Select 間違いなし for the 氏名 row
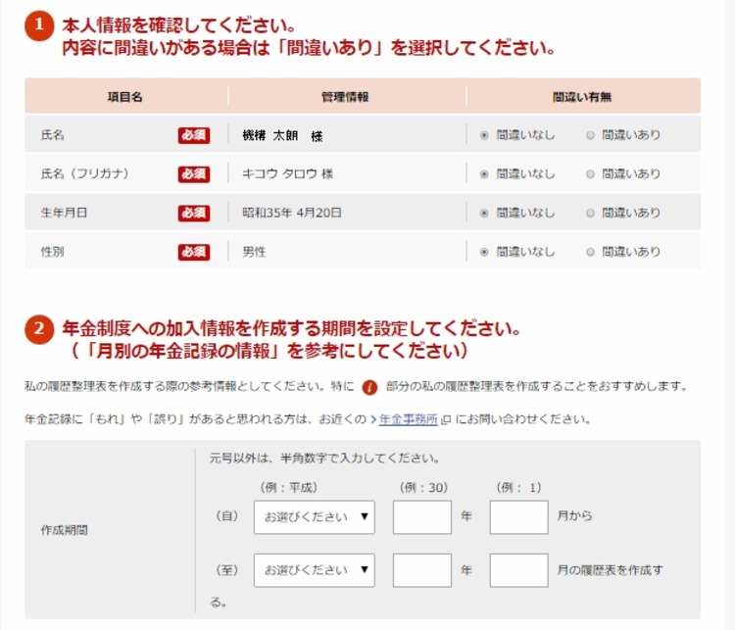The height and width of the screenshot is (630, 735). click(x=484, y=135)
